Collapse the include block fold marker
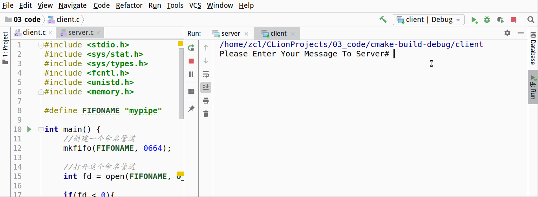The height and width of the screenshot is (197, 538). coord(40,45)
